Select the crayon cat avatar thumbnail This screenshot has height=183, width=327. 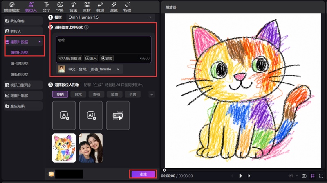[x=64, y=148]
